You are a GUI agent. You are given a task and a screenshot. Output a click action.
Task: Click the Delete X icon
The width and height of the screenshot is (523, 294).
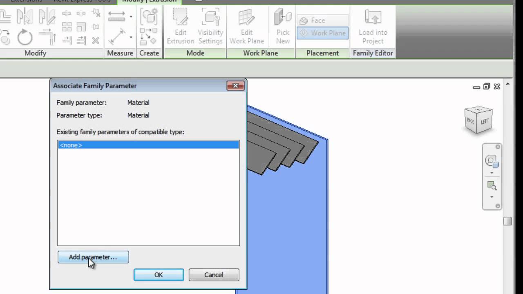point(96,40)
